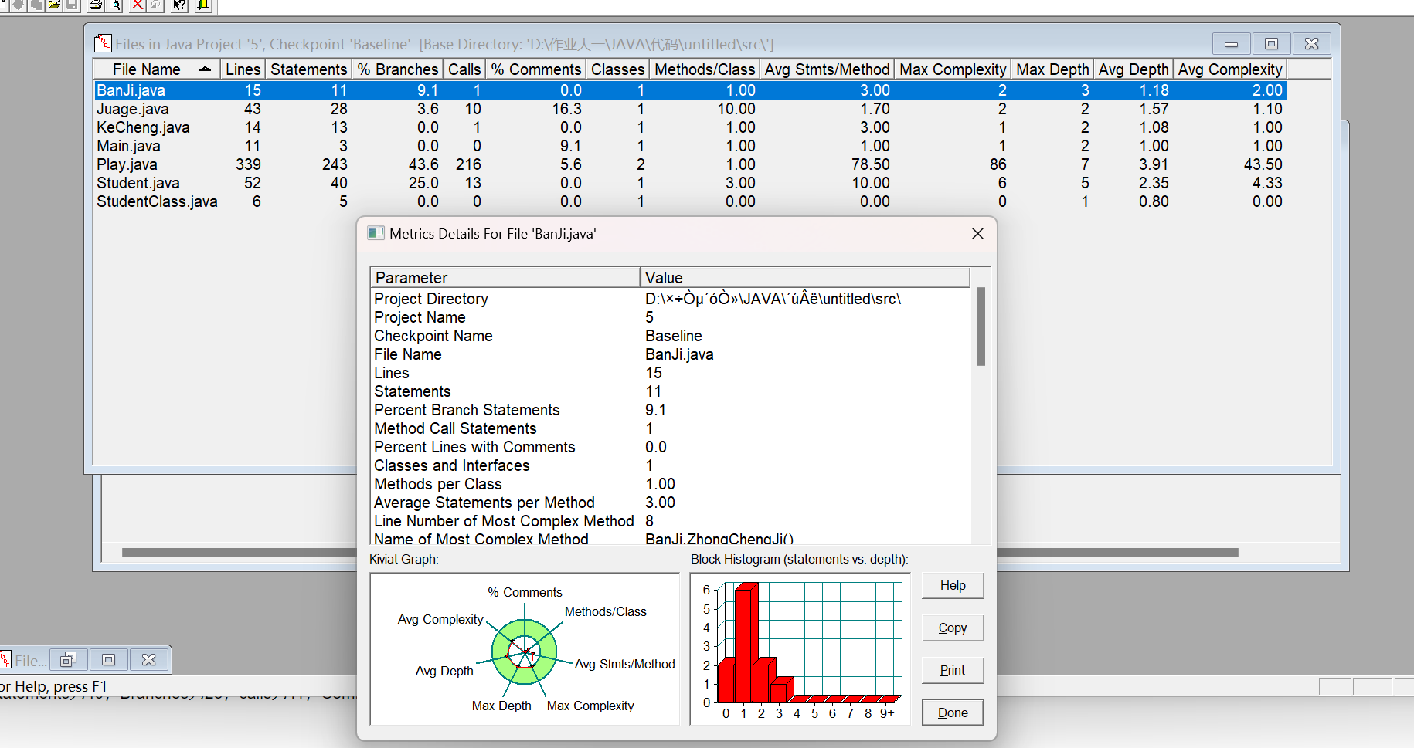The width and height of the screenshot is (1414, 748).
Task: Click the Save diskette toolbar icon
Action: tap(72, 5)
